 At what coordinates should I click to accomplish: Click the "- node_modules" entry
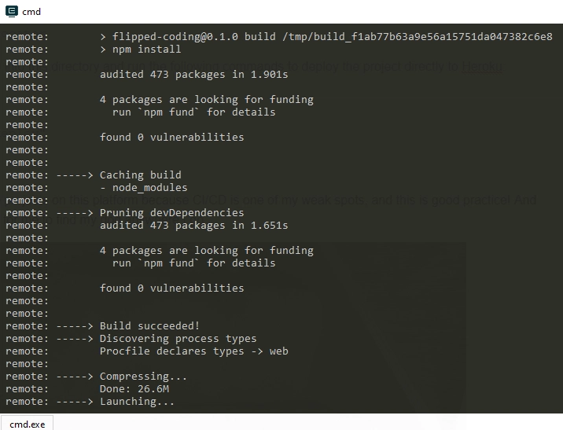coord(144,188)
